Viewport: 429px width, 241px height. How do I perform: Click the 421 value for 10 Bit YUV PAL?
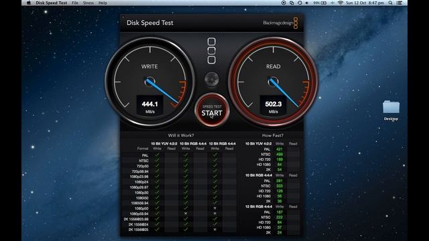280,149
